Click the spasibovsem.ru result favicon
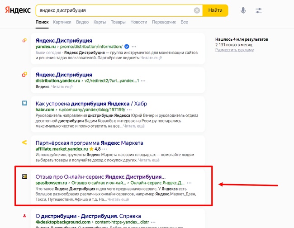The width and height of the screenshot is (294, 228). click(24, 176)
